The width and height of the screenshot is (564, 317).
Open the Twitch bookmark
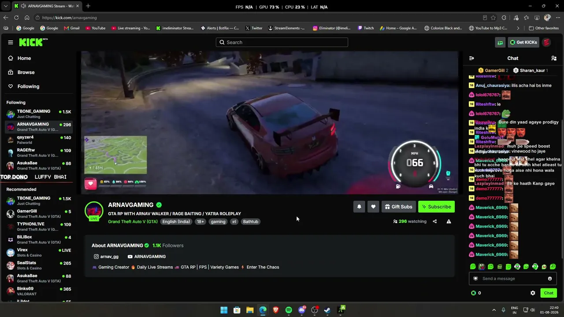coord(366,28)
